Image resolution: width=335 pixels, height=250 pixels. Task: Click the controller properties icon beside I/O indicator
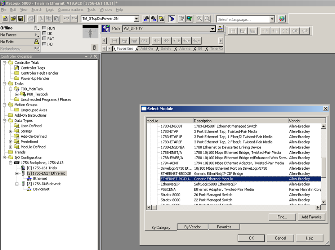point(94,48)
